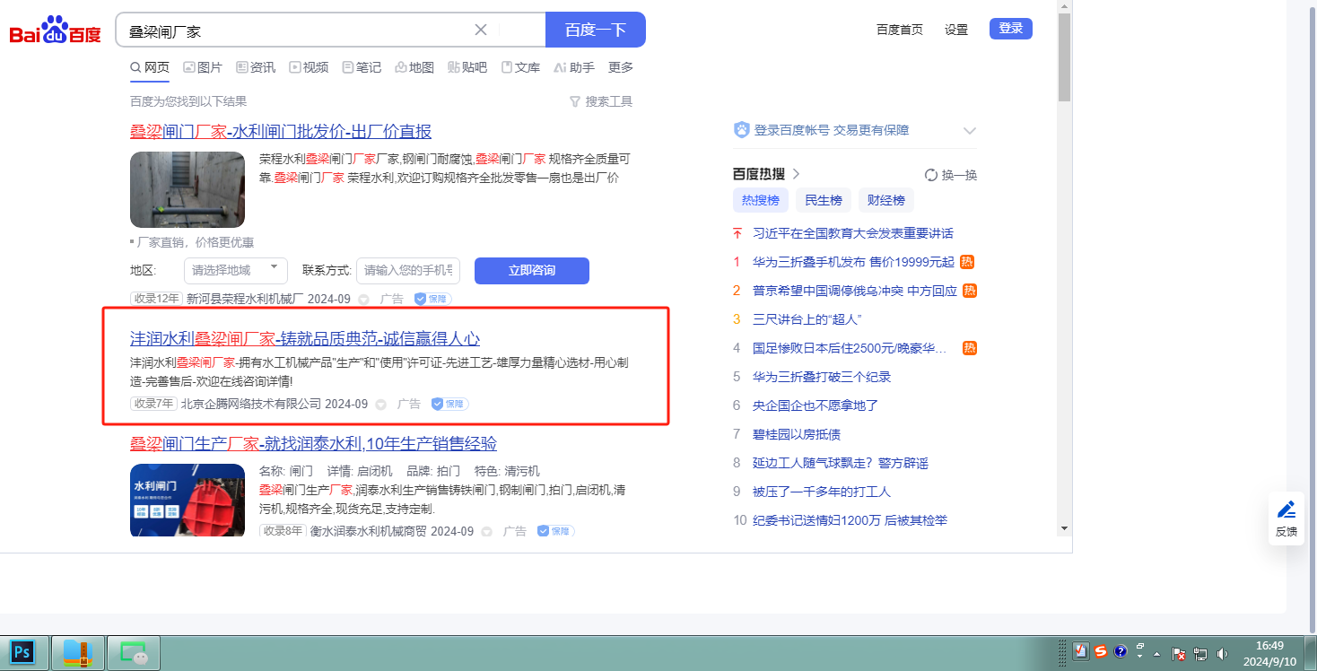1317x671 pixels.
Task: Switch to the 视频 search tab
Action: pyautogui.click(x=308, y=67)
